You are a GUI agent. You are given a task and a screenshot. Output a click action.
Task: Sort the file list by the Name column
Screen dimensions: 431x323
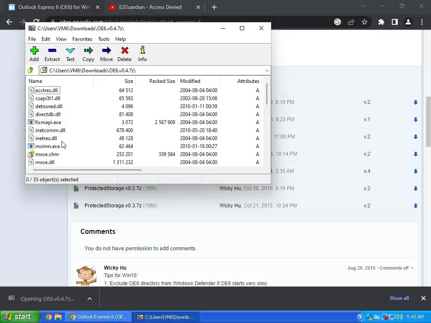point(60,81)
